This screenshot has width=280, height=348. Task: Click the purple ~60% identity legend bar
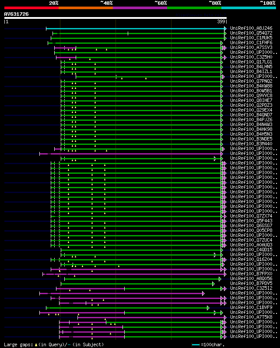coord(140,8)
